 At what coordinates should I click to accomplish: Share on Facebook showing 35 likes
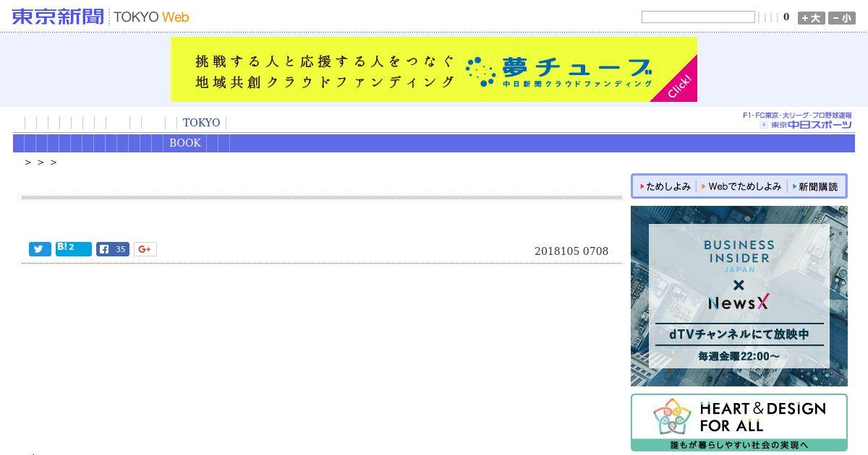[113, 249]
